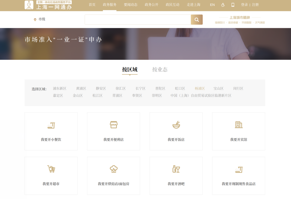Click the search magnifier icon
The image size is (291, 199).
[x=196, y=20]
